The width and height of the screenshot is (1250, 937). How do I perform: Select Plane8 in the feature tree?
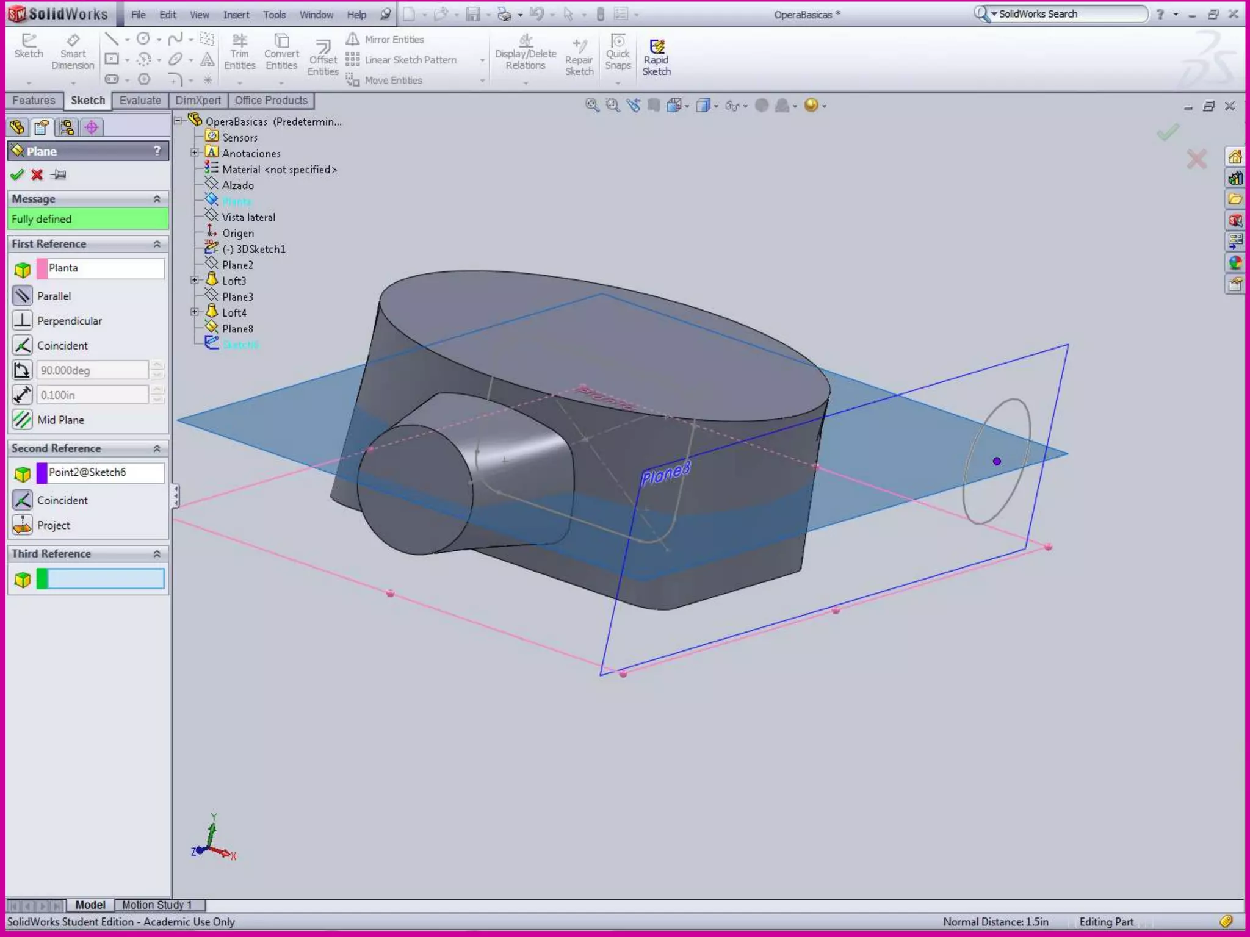click(237, 329)
